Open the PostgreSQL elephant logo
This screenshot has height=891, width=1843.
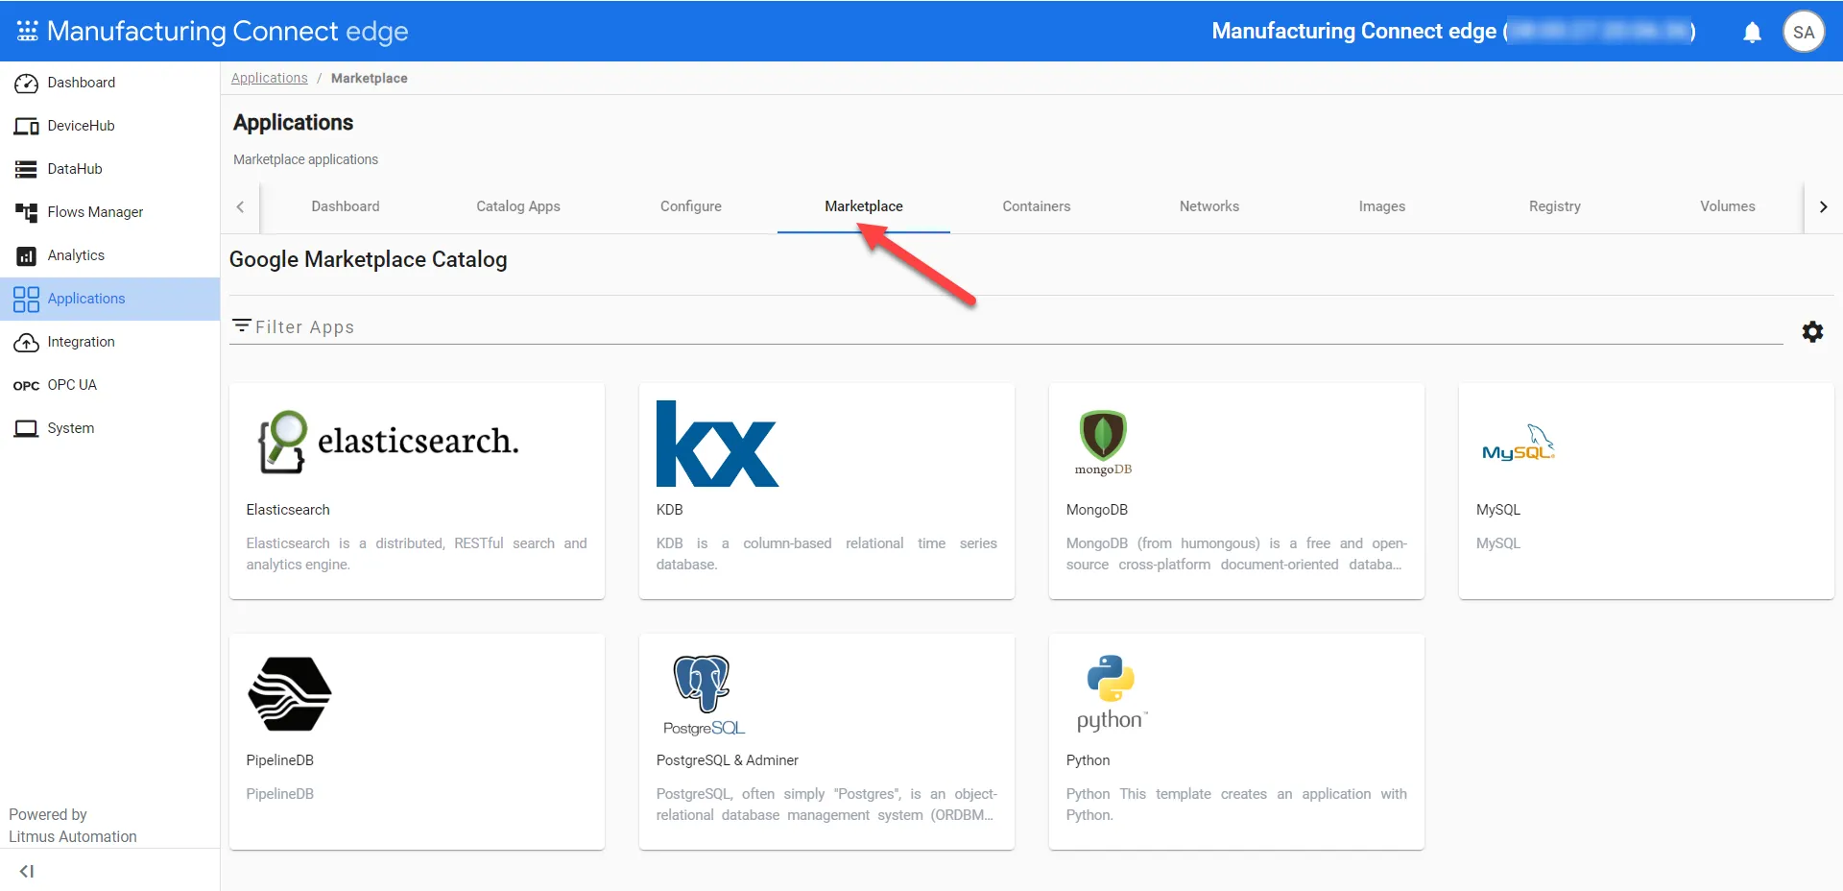click(x=704, y=695)
